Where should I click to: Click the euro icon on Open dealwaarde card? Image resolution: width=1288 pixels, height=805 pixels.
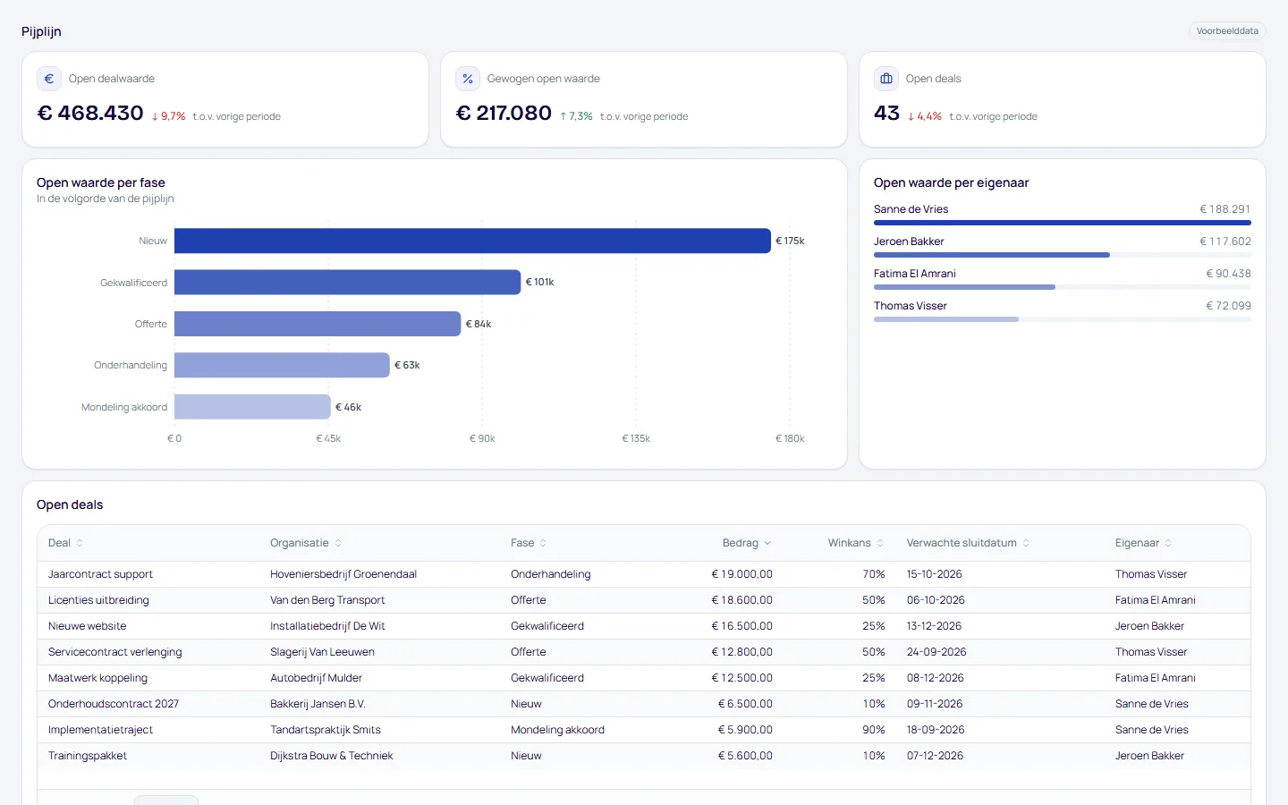coord(49,79)
